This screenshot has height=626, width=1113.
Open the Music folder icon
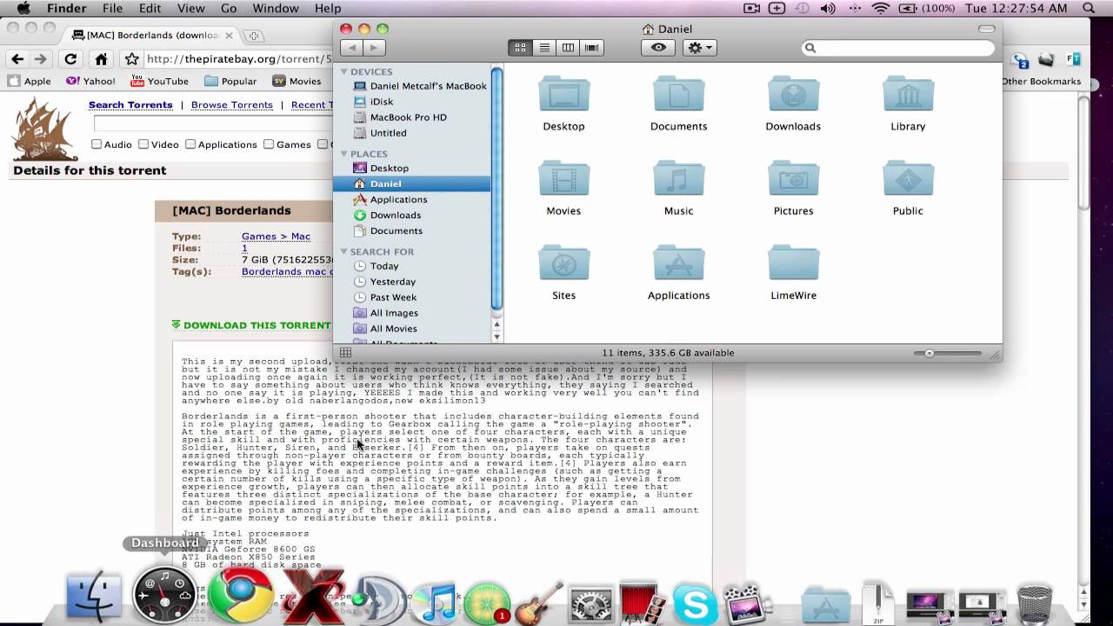click(678, 178)
